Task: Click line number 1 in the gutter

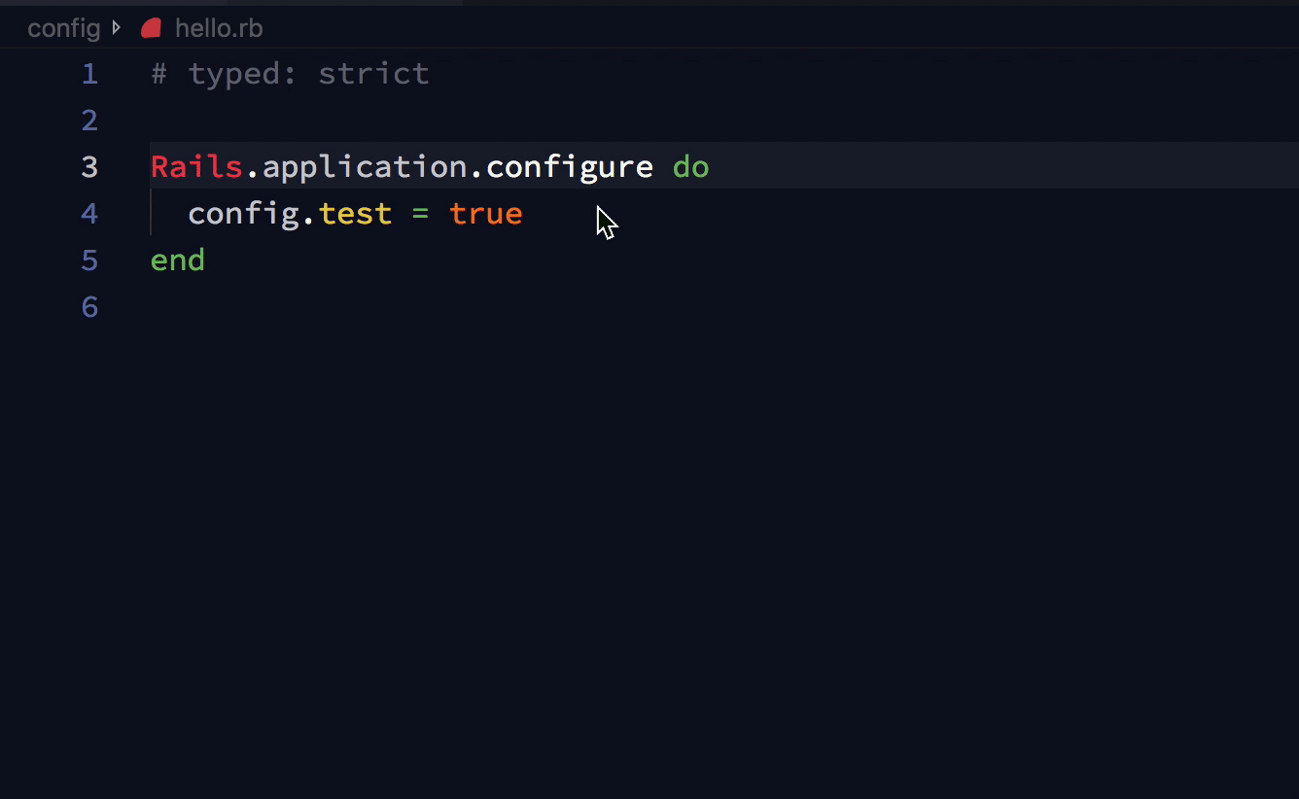Action: click(x=89, y=74)
